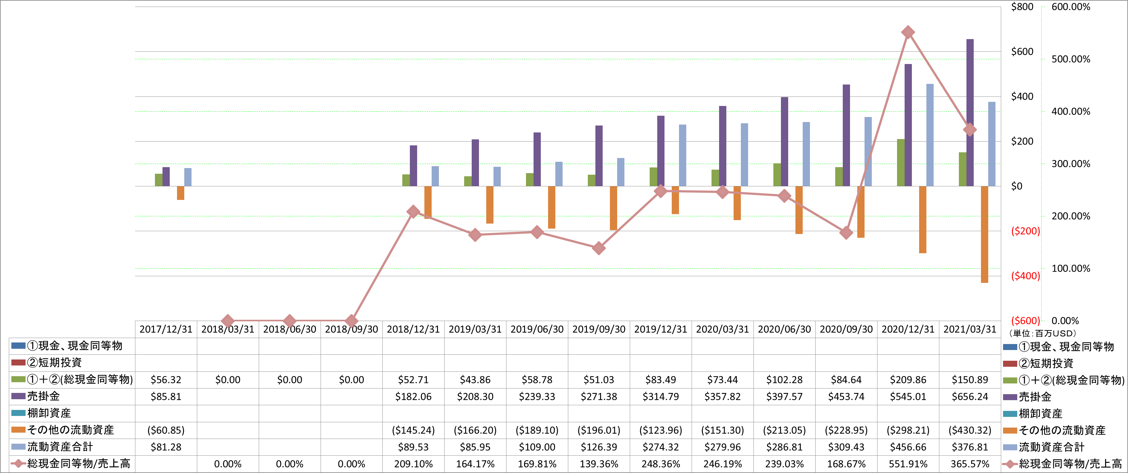Screen dimensions: 1128x473
Task: Select the 2021/03/31 column header
Action: [970, 330]
